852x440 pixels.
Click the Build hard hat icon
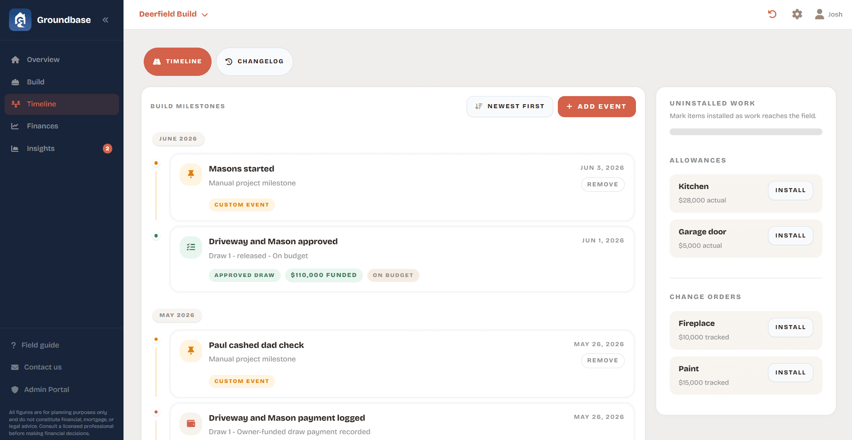15,82
